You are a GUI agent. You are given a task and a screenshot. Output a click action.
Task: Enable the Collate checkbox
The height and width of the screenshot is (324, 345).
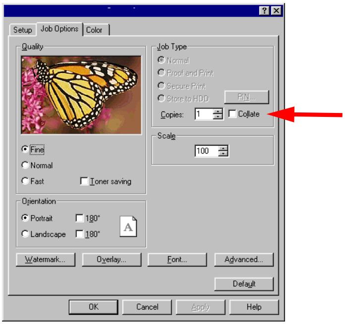tap(232, 114)
